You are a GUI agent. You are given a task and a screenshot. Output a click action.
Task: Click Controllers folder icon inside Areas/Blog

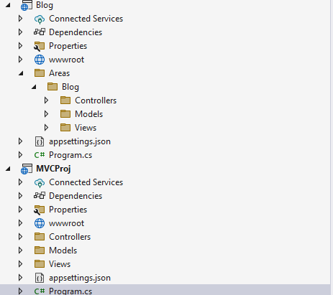(x=65, y=100)
